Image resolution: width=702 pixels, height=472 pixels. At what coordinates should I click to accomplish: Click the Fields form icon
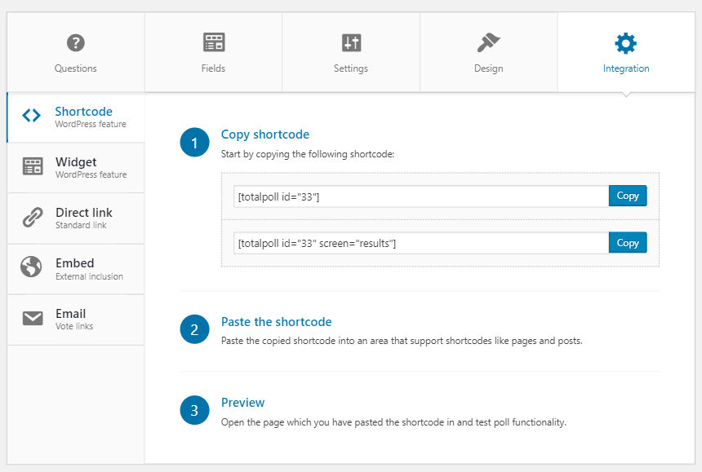(214, 43)
